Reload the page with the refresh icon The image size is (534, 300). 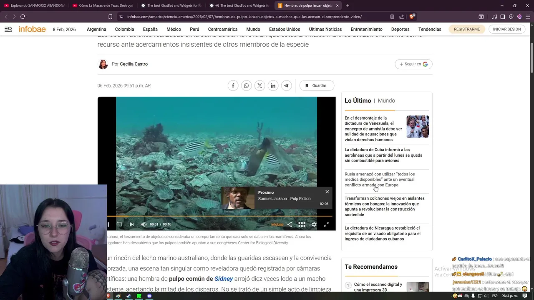(x=23, y=17)
